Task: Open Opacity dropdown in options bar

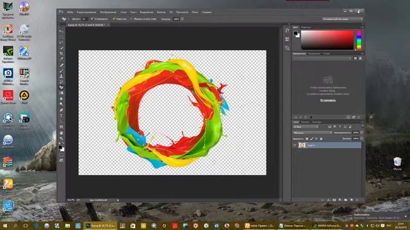Action: 182,19
